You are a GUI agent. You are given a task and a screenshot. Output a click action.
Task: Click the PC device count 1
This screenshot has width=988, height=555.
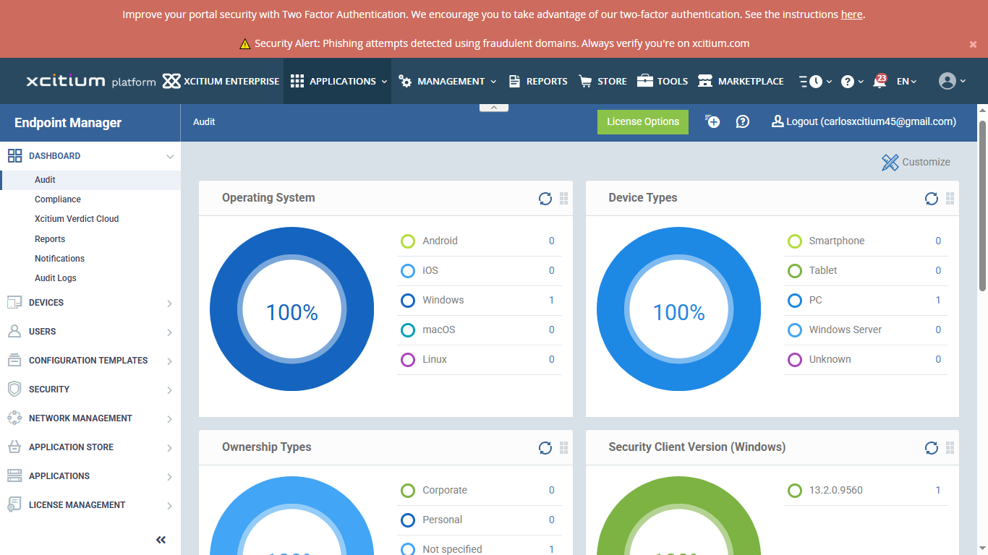click(x=938, y=300)
